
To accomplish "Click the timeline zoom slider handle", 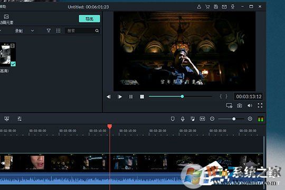I will pyautogui.click(x=234, y=119).
